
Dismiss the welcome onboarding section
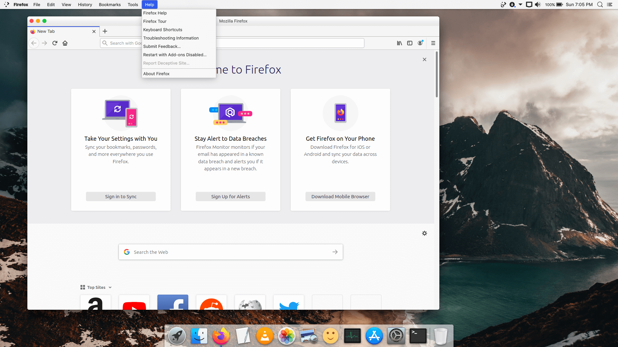click(x=425, y=59)
